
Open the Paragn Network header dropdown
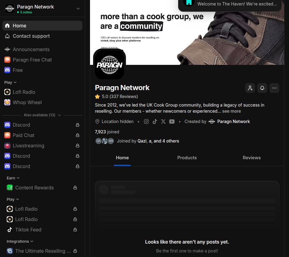pos(78,9)
